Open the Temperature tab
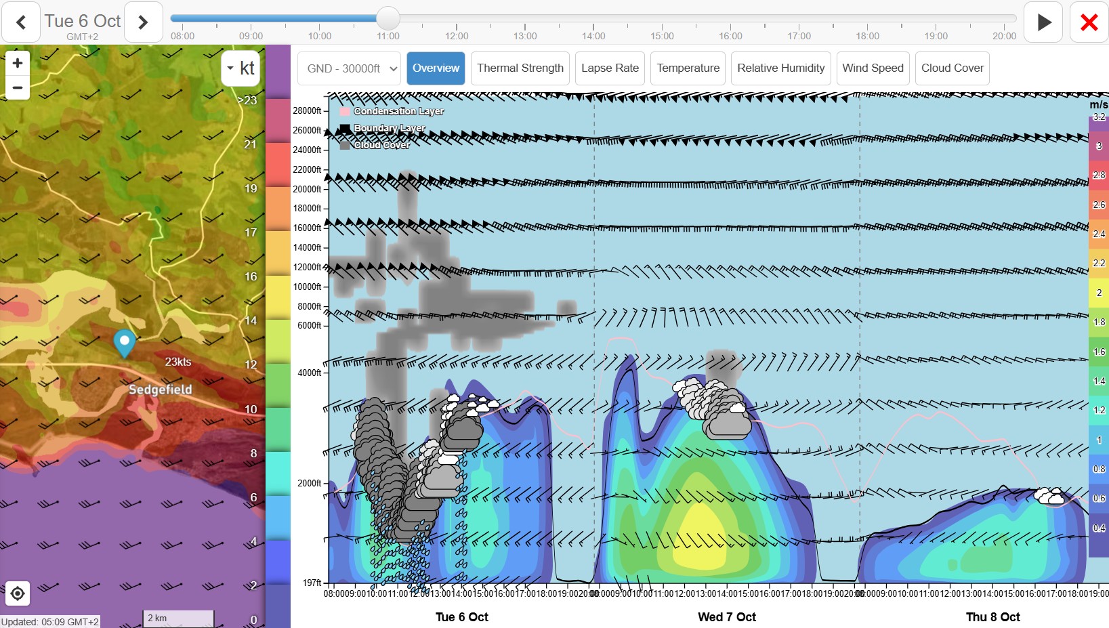 [688, 68]
